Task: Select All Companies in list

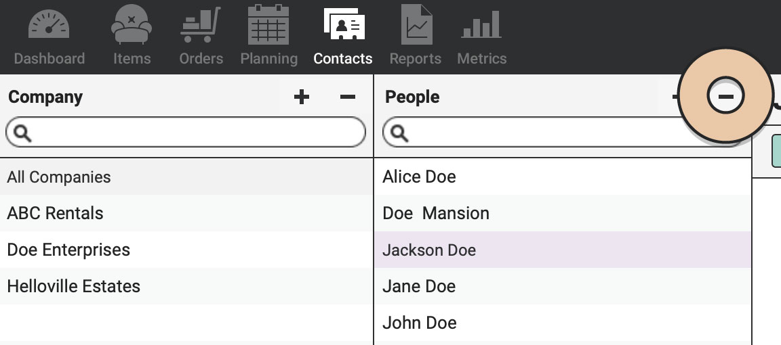Action: pyautogui.click(x=186, y=177)
